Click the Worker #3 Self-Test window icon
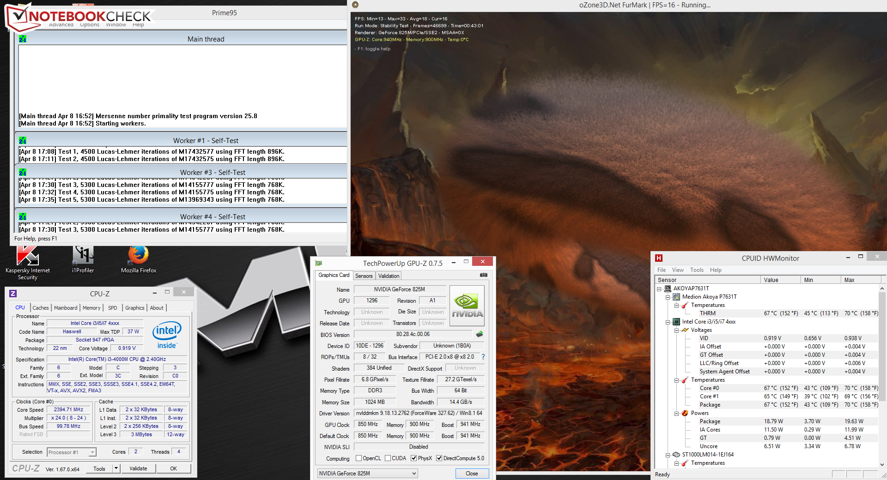The width and height of the screenshot is (887, 480). coord(23,172)
